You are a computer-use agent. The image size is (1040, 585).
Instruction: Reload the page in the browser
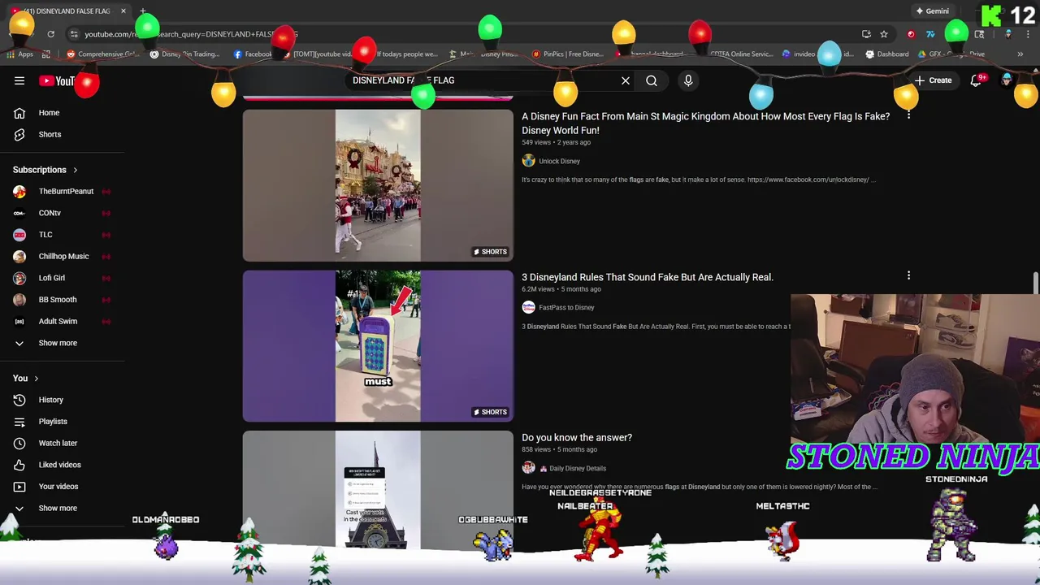pyautogui.click(x=50, y=34)
